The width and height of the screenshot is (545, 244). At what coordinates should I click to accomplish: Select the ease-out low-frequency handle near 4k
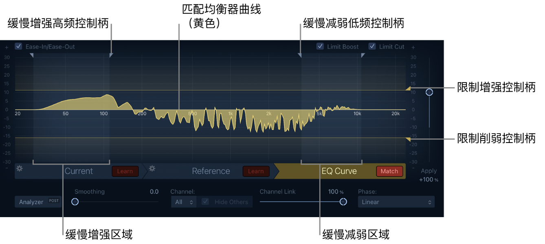[300, 55]
